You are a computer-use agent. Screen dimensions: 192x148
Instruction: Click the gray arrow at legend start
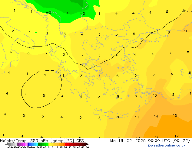pos(7,144)
